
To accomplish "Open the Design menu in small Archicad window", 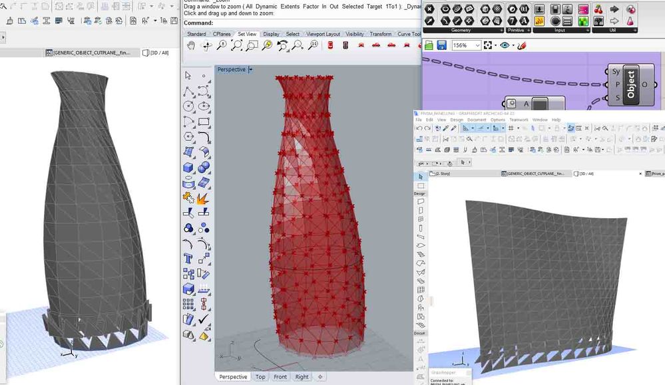I will point(457,120).
